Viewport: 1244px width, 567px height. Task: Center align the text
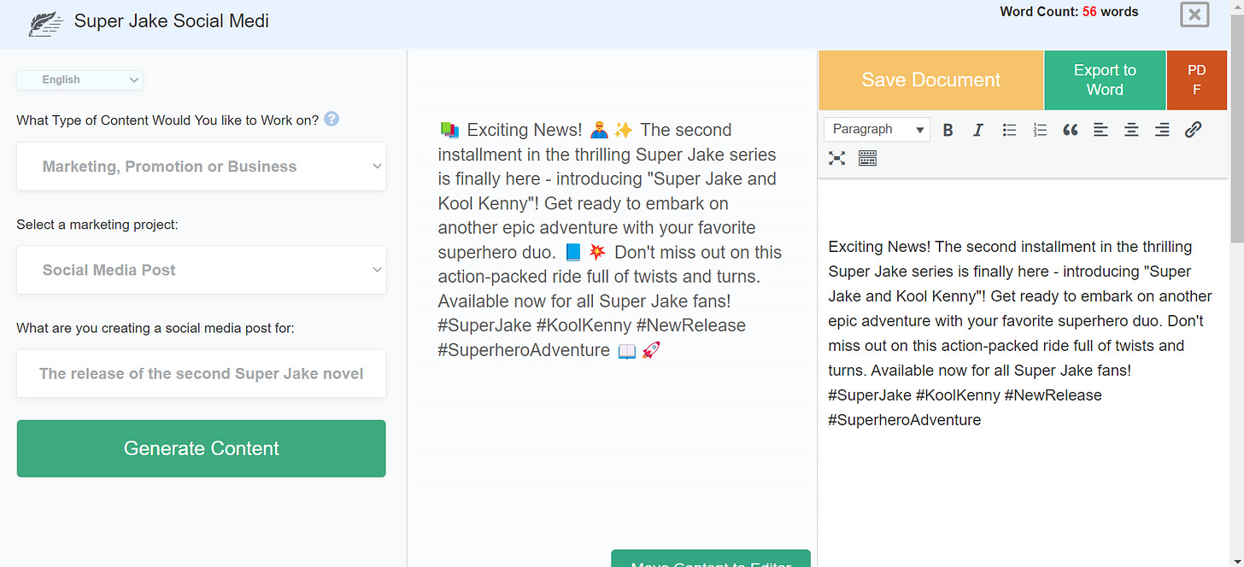[x=1131, y=130]
